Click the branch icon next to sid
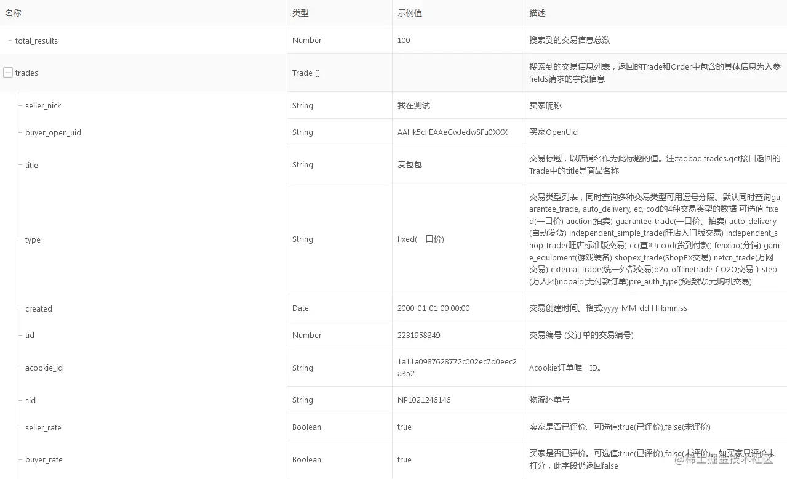 [19, 400]
